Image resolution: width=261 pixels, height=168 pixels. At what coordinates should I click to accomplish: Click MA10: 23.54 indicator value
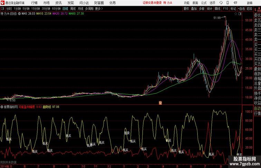click(43, 14)
